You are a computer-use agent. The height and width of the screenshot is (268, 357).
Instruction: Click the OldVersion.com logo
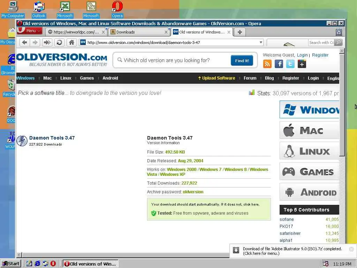coord(61,60)
